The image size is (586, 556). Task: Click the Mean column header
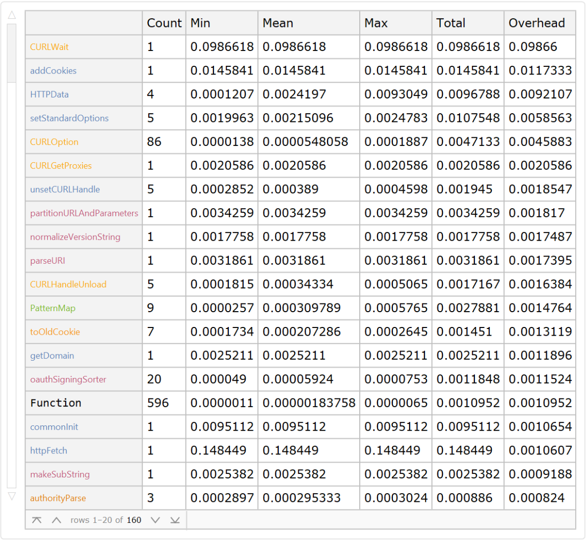278,23
